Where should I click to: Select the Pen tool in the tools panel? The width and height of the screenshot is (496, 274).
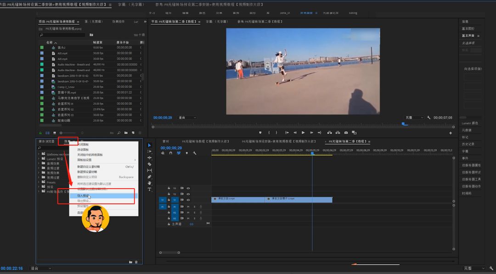(x=149, y=177)
